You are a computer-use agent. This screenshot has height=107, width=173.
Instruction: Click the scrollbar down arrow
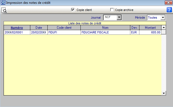(x=164, y=93)
